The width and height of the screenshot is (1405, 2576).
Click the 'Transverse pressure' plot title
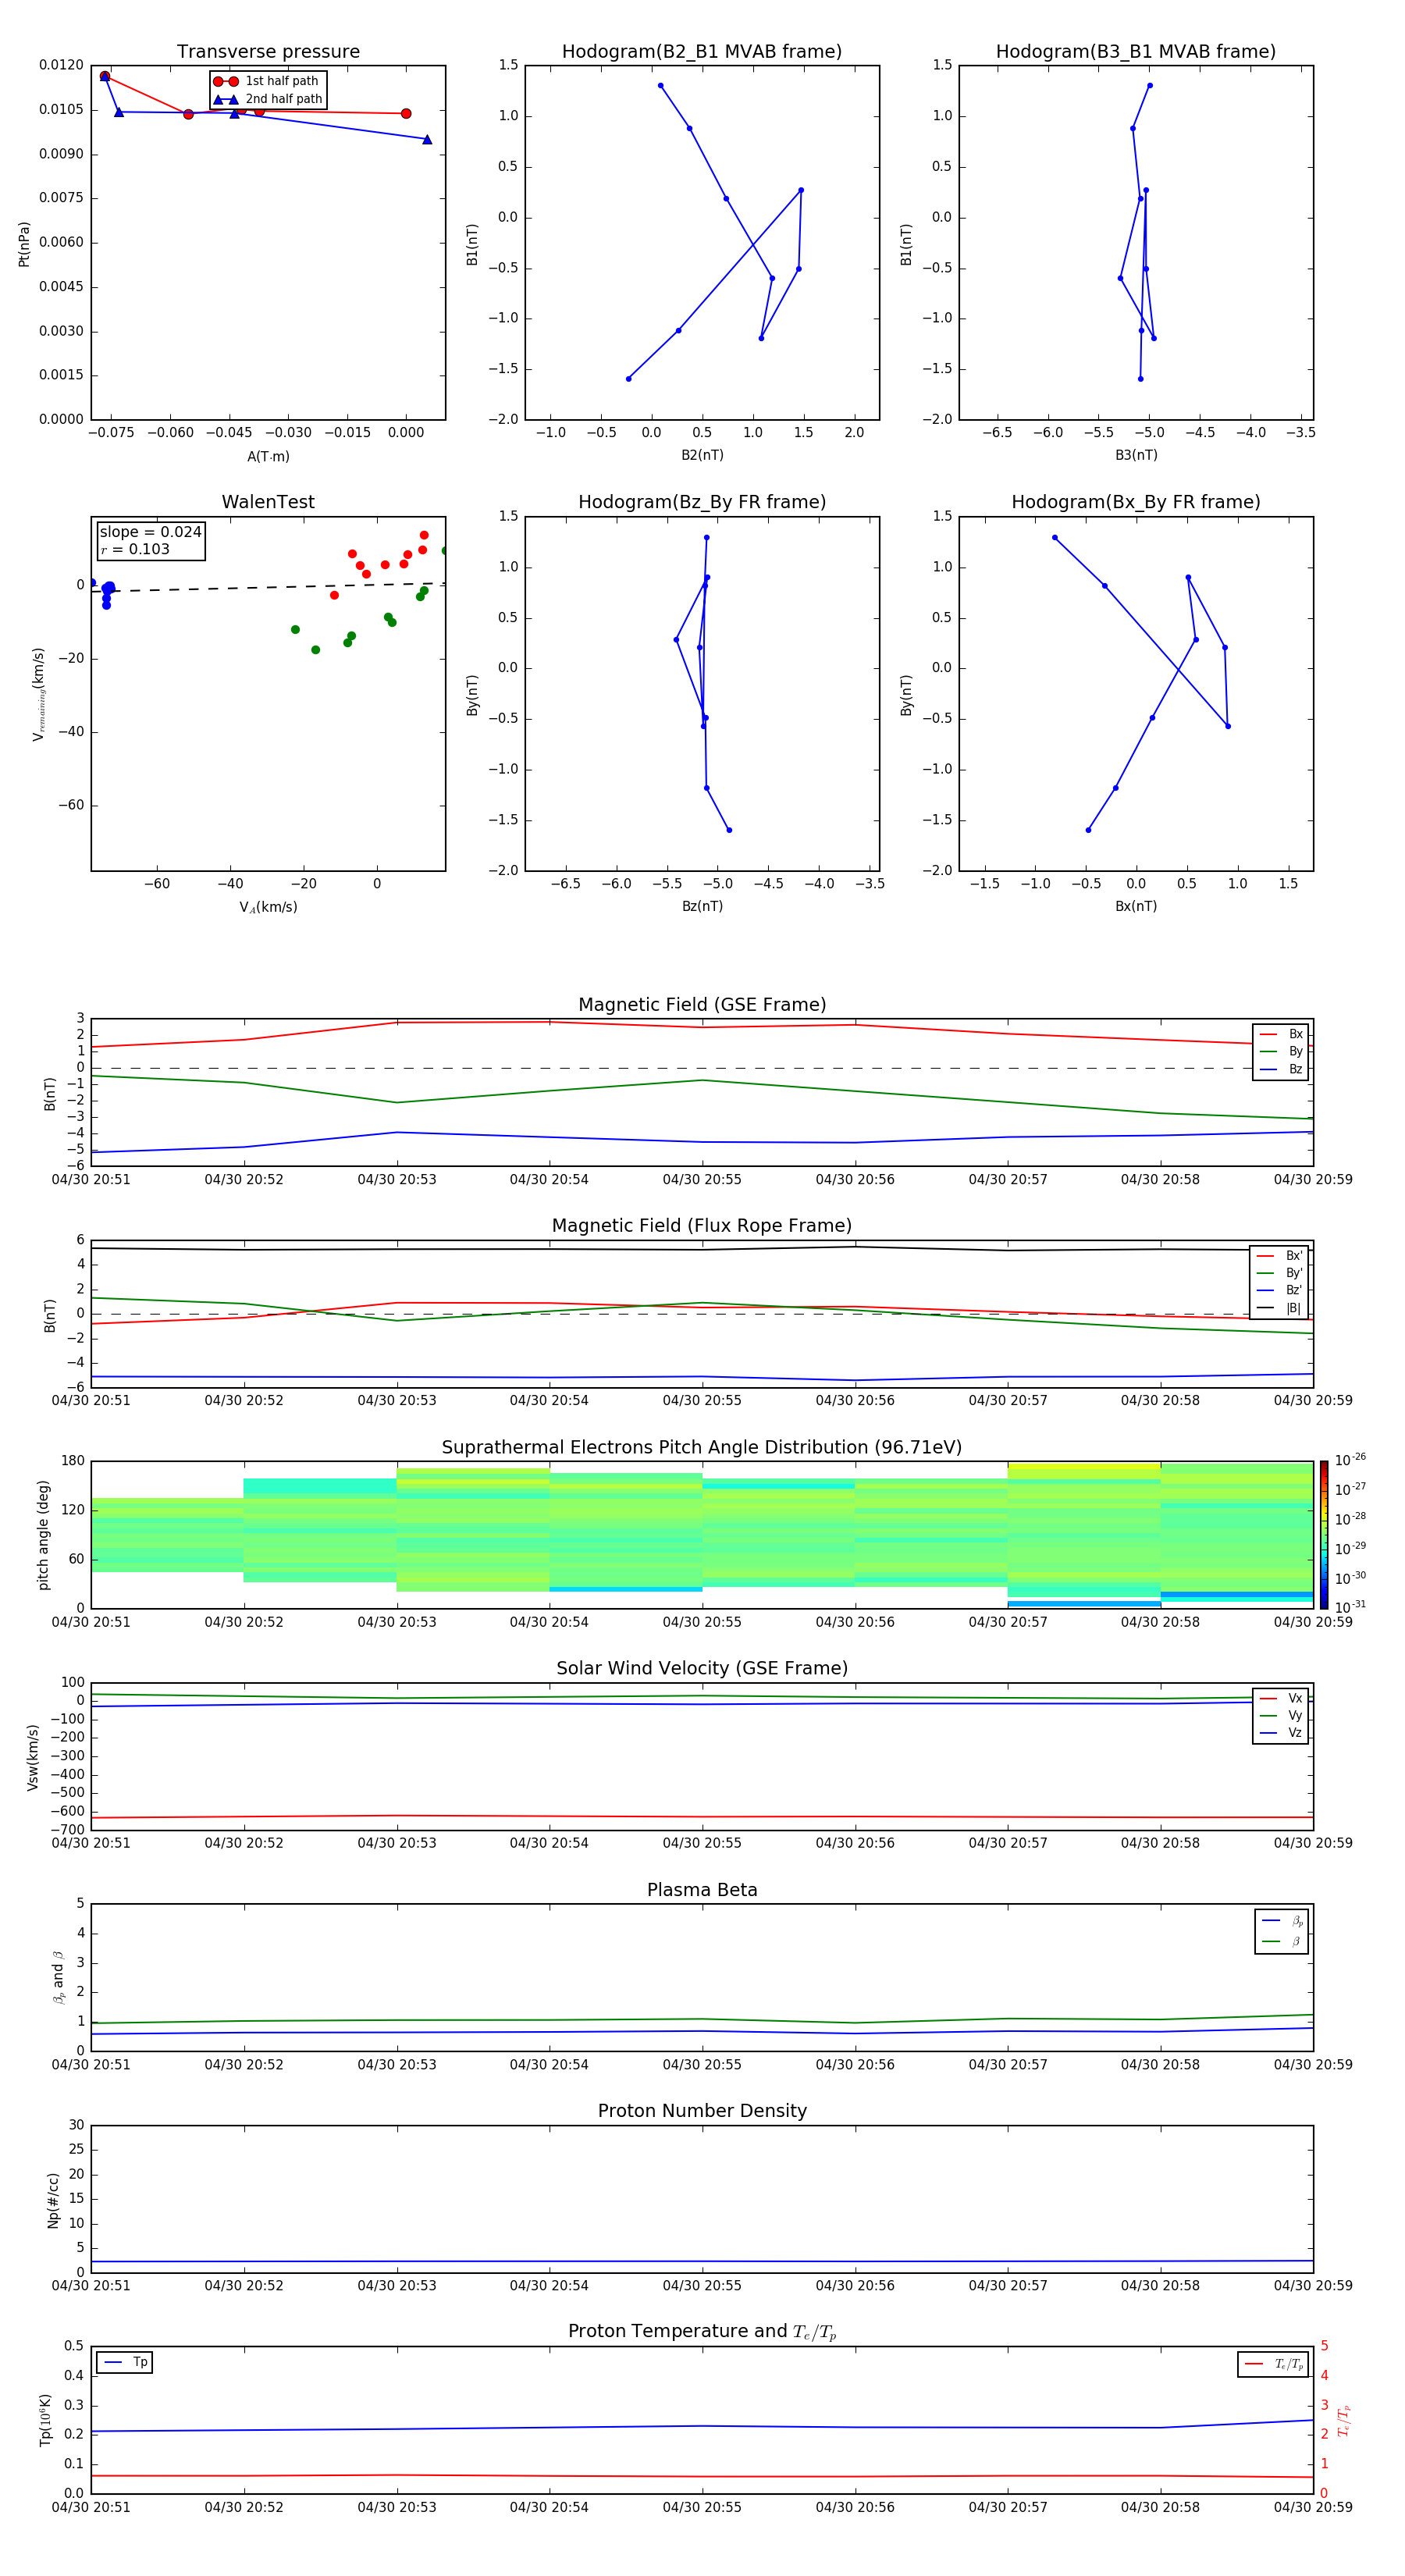pyautogui.click(x=268, y=51)
